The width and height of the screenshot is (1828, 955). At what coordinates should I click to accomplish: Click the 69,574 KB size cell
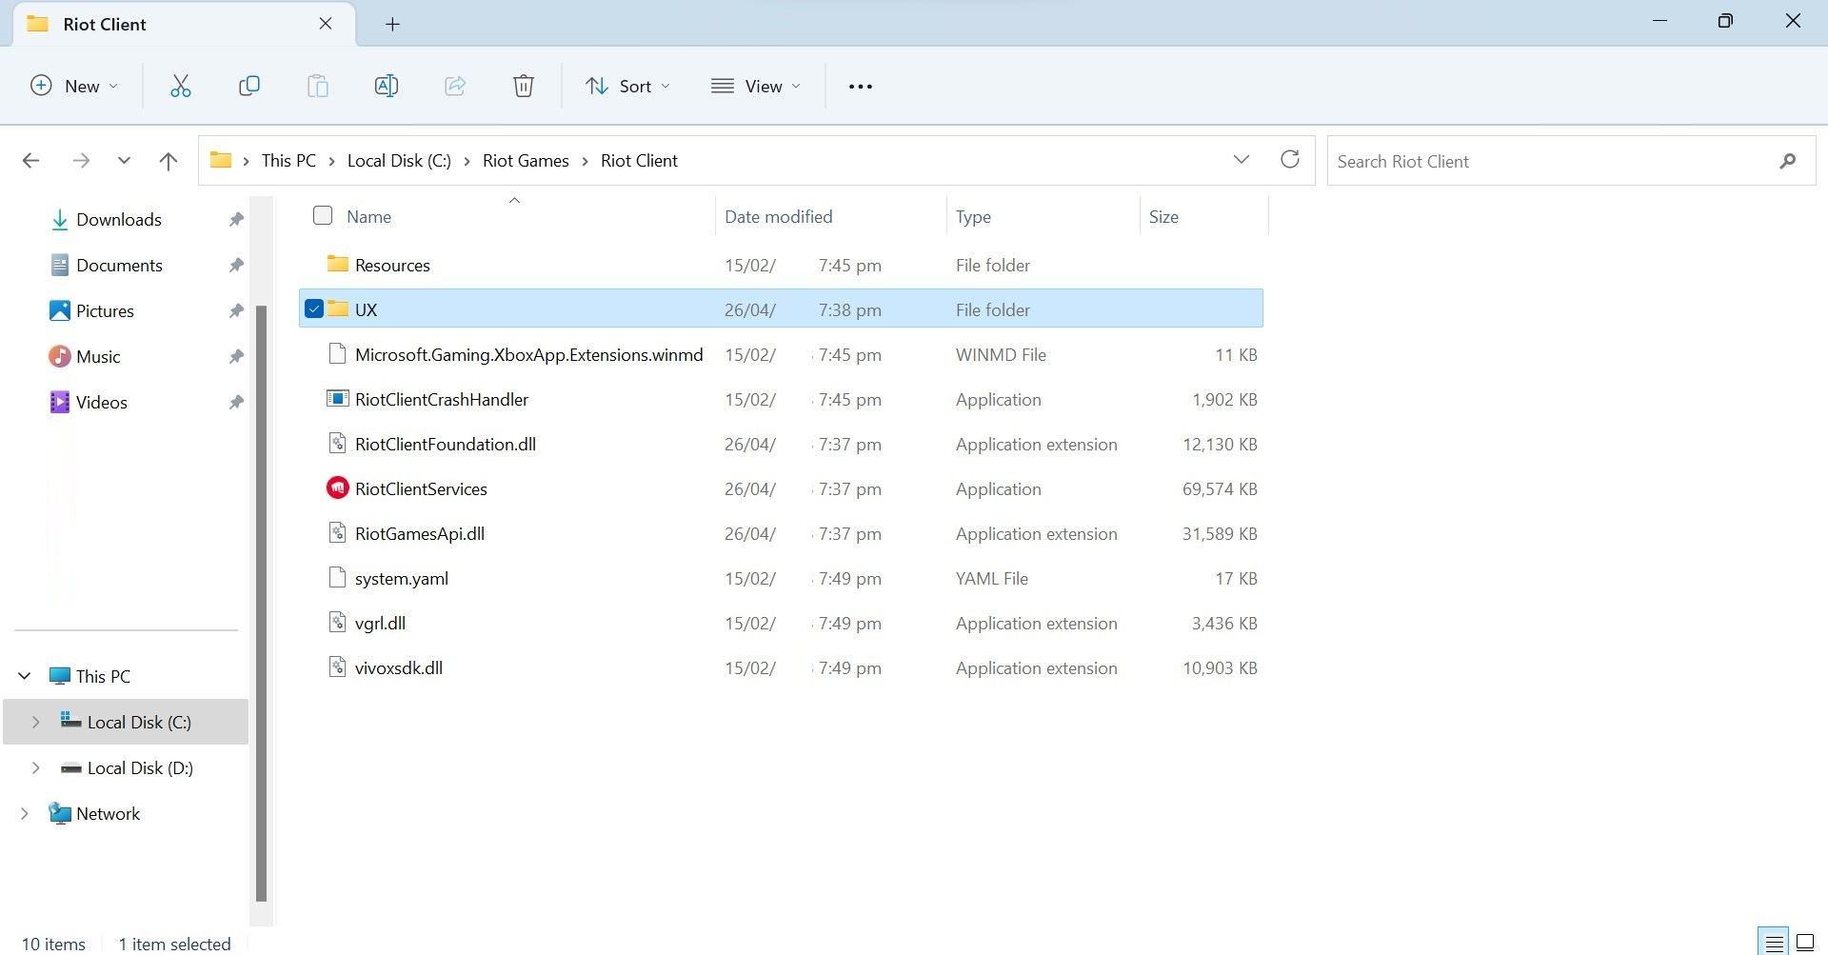coord(1220,488)
